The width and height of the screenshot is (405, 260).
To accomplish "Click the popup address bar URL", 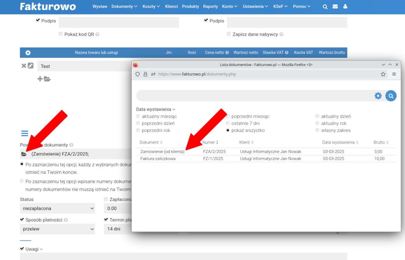I will coord(197,74).
